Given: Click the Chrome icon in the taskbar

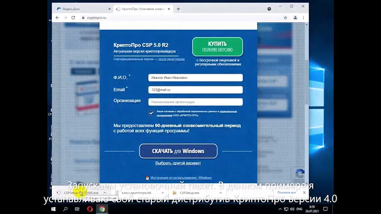Looking at the screenshot, I should click(102, 209).
